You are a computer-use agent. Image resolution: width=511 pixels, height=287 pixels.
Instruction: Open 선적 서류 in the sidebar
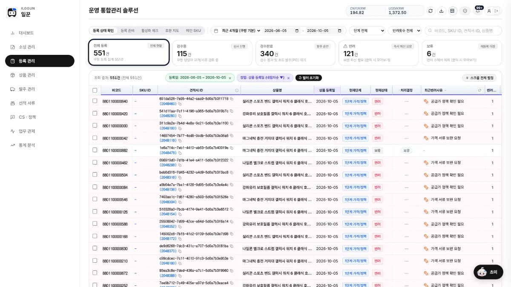[x=40, y=103]
